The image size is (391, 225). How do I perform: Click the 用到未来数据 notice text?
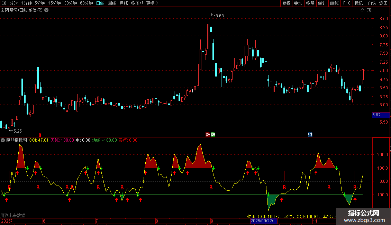pos(13,215)
